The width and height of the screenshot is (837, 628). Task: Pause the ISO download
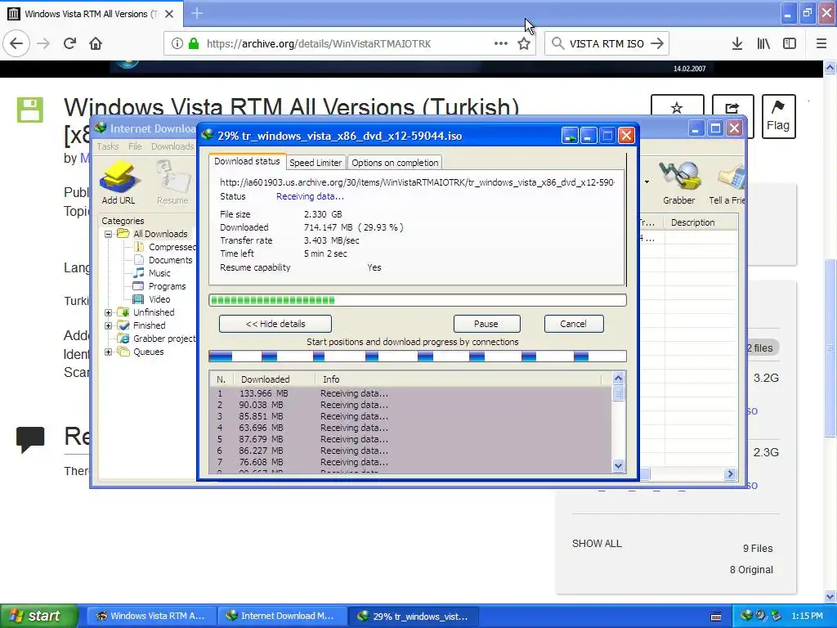(486, 324)
